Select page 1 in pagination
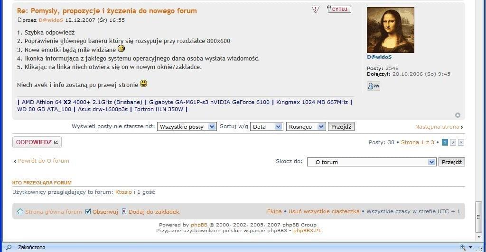The image size is (486, 252). tap(445, 142)
